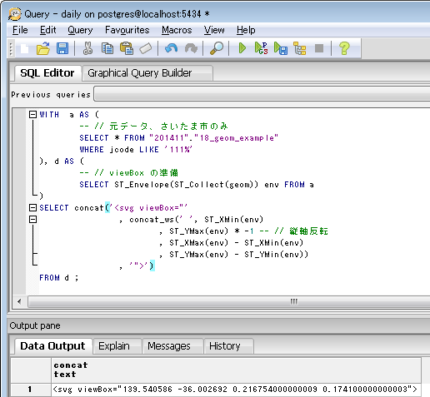Save the query with the floppy icon
Screen dimensions: 430x397
coord(62,48)
